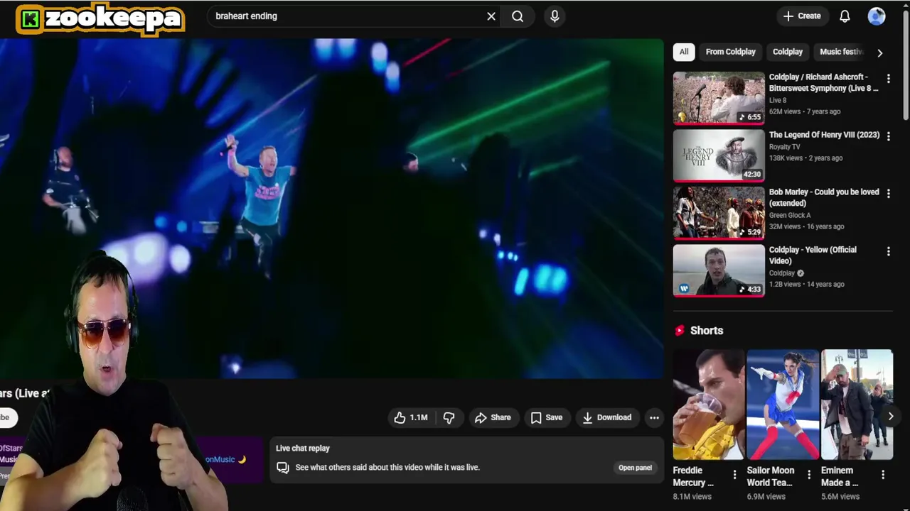Open more actions menu beside Download
This screenshot has width=910, height=511.
tap(654, 417)
